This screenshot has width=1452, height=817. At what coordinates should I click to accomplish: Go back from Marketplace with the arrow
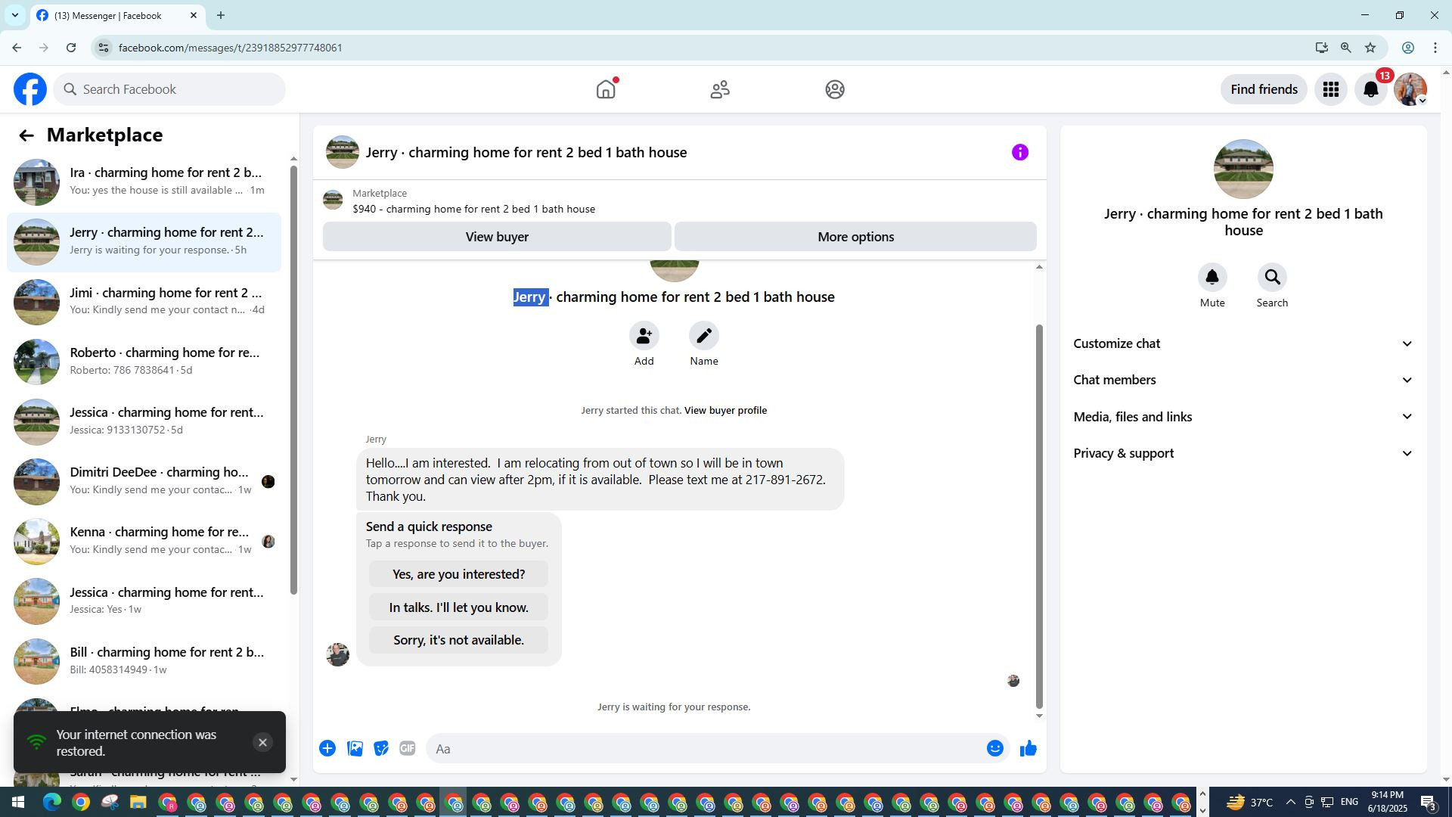[26, 135]
